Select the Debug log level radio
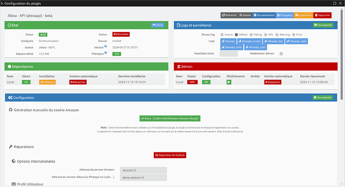This screenshot has height=187, width=345. click(251, 35)
